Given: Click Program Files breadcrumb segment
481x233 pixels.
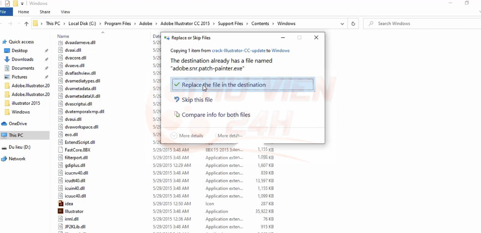Looking at the screenshot, I should 117,24.
